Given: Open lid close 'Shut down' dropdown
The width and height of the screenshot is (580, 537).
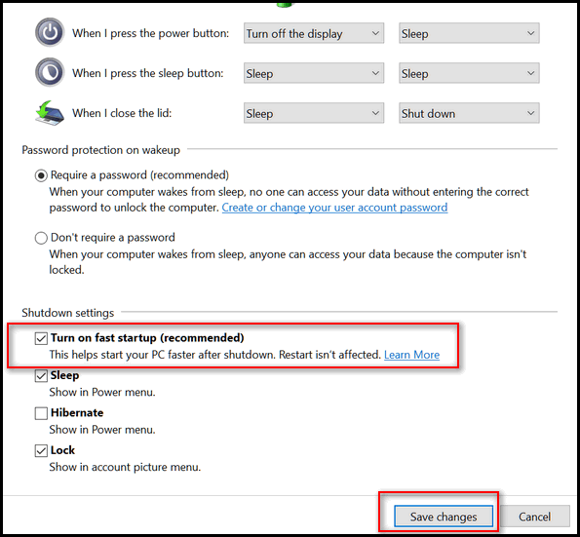Looking at the screenshot, I should (469, 113).
